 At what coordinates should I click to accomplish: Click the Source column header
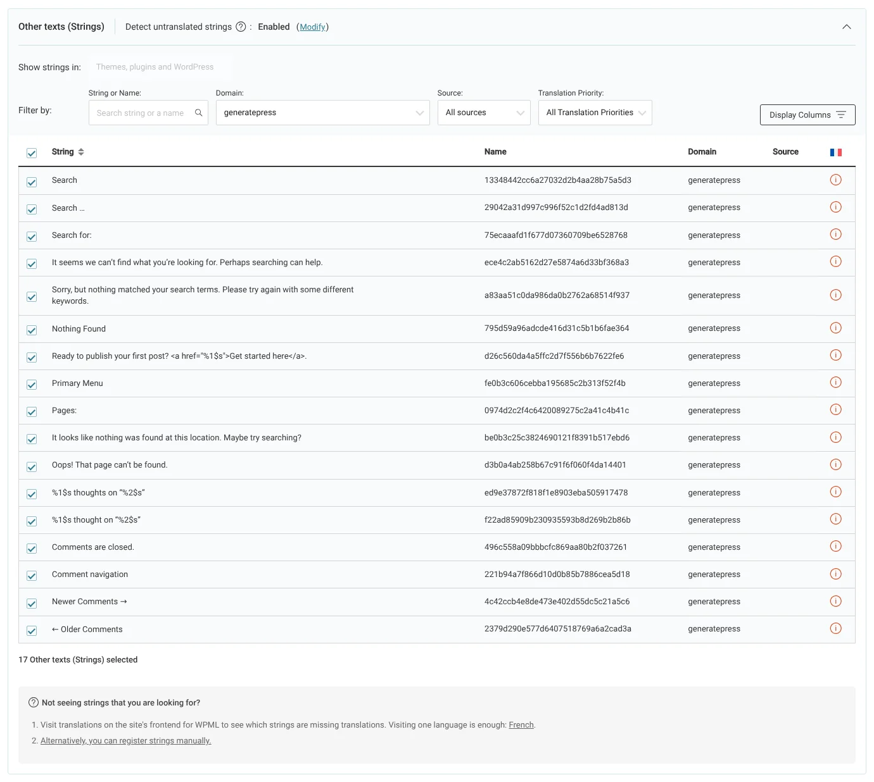coord(785,152)
